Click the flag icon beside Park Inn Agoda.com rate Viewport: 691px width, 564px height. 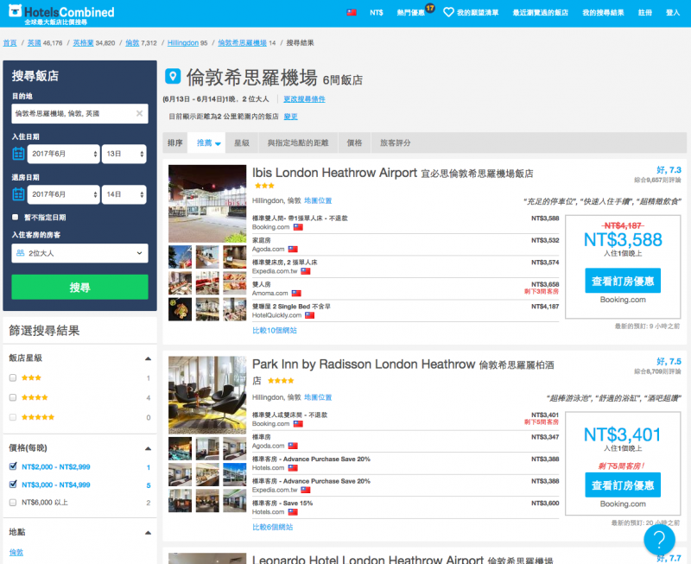coord(293,446)
